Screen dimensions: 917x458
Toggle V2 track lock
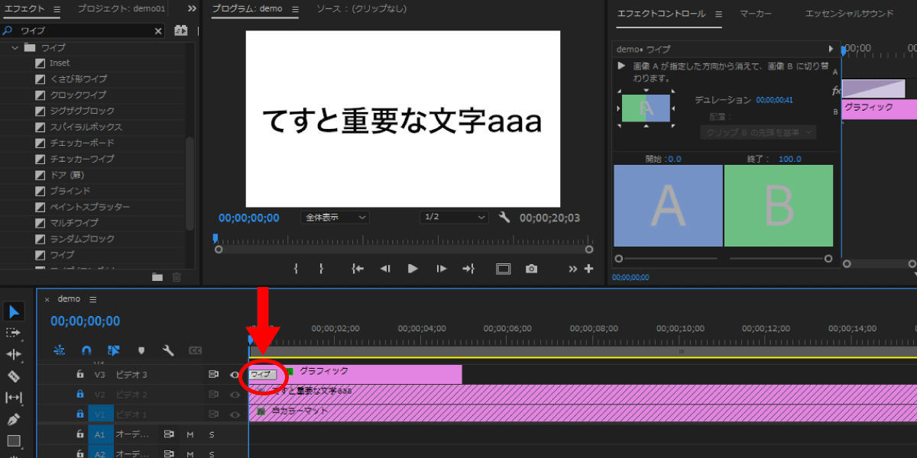(x=79, y=394)
